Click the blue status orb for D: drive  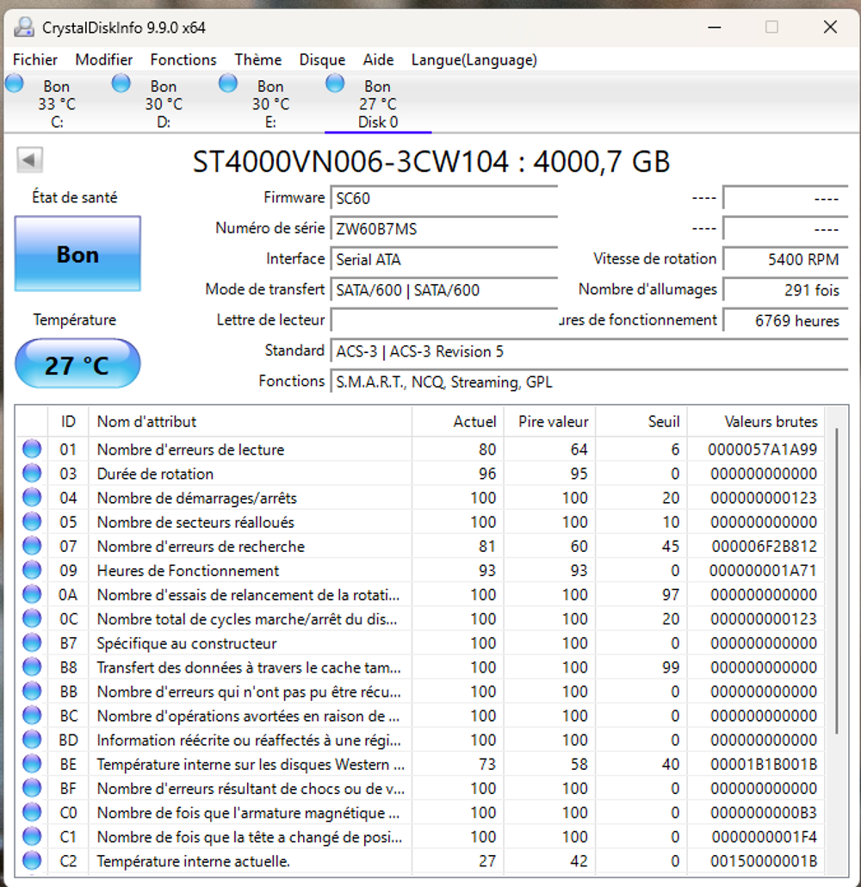[121, 84]
